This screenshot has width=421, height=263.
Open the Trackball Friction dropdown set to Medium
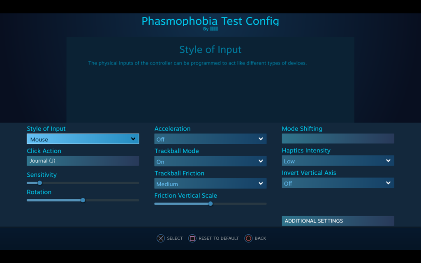[x=210, y=184]
